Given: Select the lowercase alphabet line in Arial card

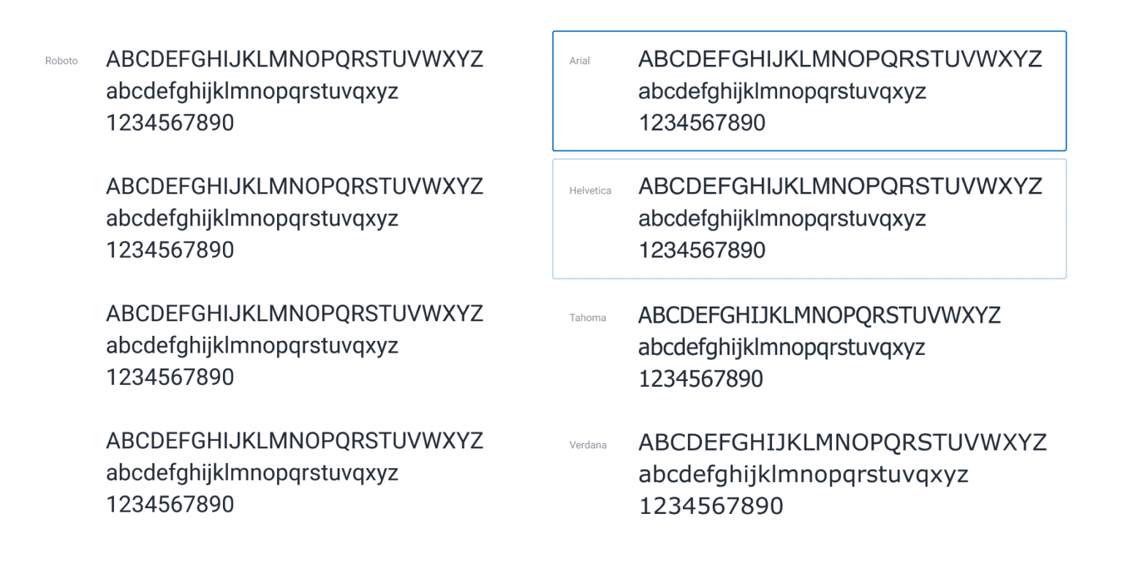Looking at the screenshot, I should (782, 93).
